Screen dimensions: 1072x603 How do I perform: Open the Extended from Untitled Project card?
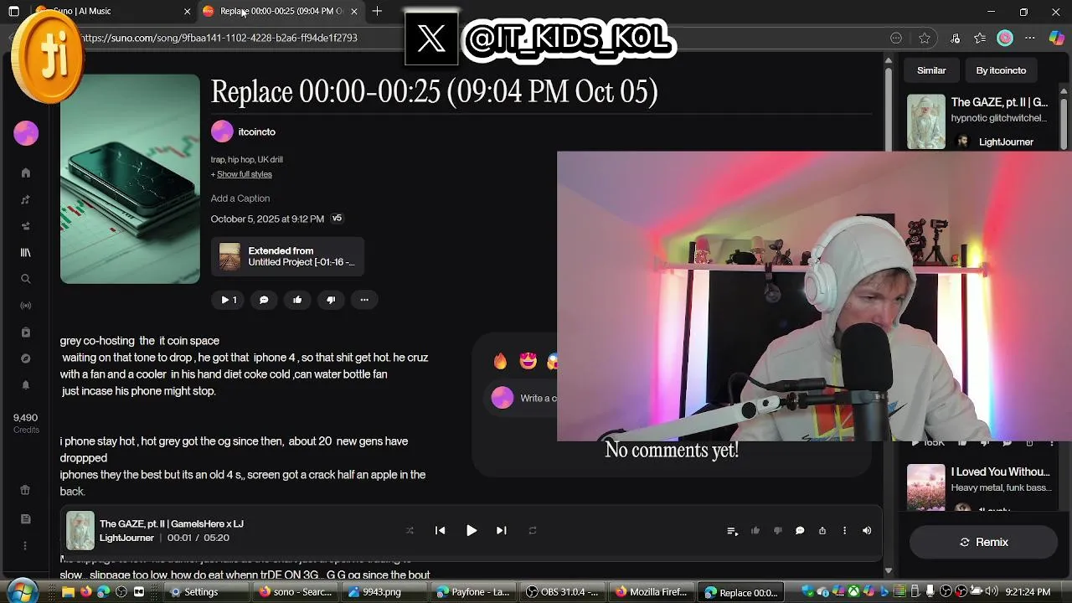tap(287, 256)
